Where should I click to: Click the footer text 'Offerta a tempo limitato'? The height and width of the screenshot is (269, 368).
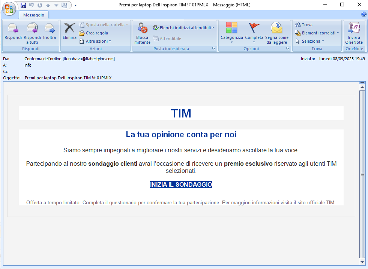pos(53,202)
